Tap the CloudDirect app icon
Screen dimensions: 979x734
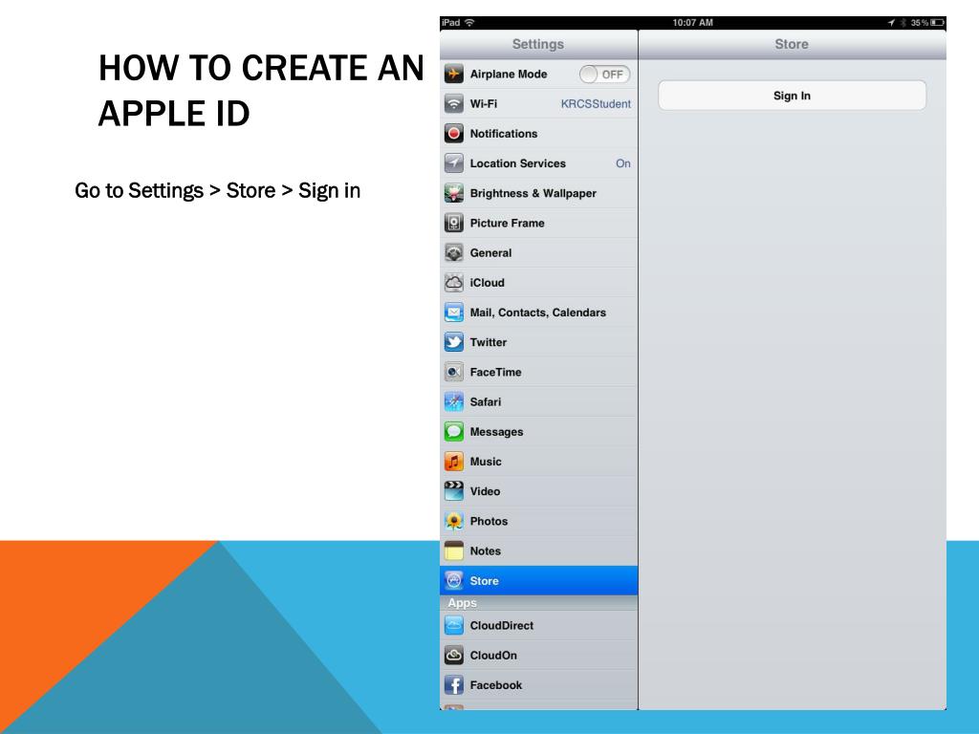454,625
